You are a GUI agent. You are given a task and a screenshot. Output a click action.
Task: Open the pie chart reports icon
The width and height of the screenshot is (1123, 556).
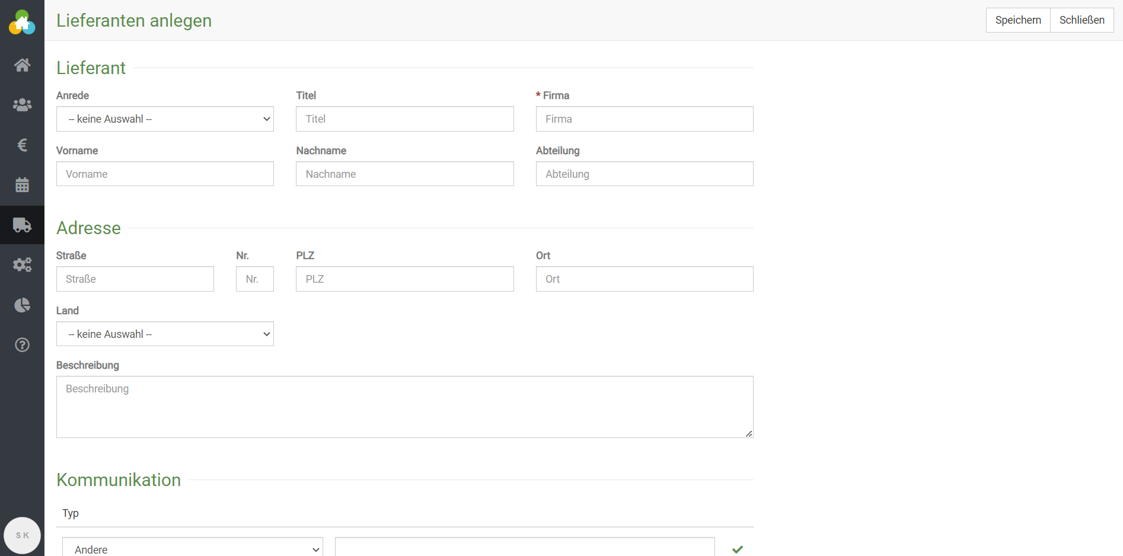[x=22, y=305]
